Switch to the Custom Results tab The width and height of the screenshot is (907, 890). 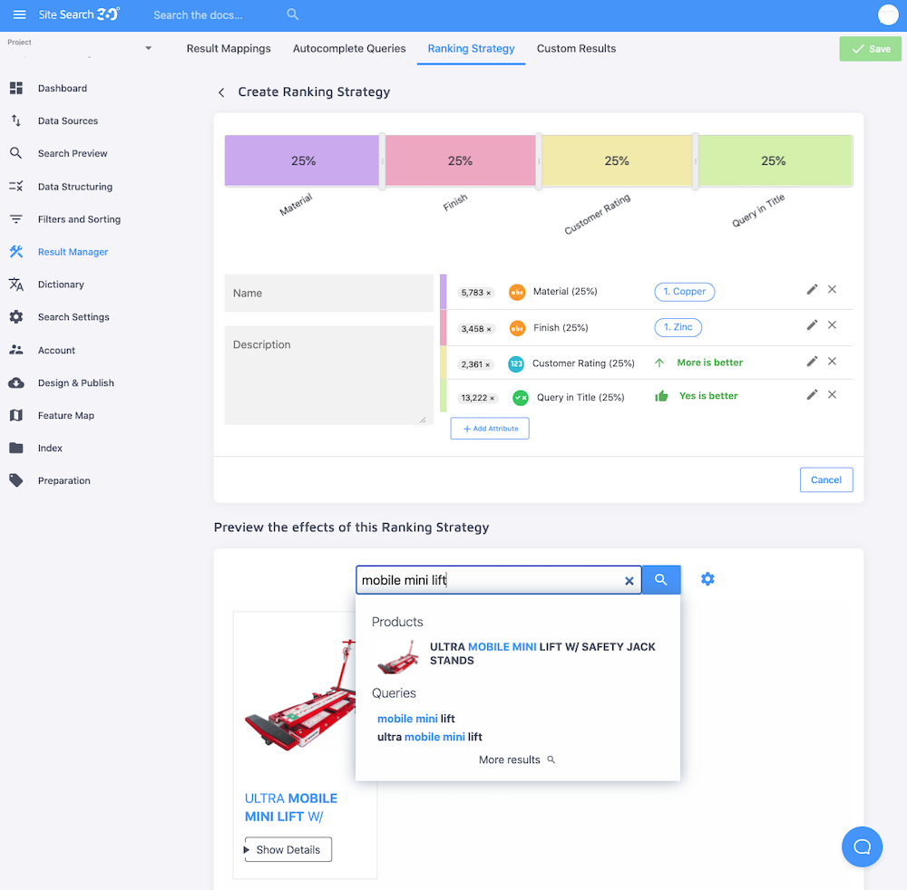576,49
